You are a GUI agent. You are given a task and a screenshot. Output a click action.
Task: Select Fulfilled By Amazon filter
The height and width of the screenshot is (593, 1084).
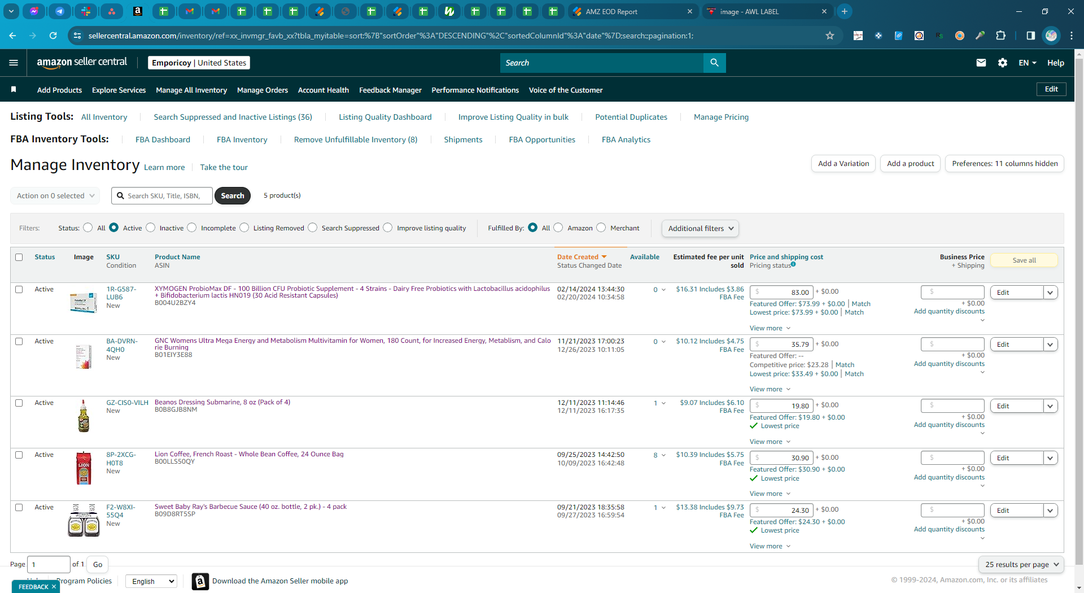558,228
